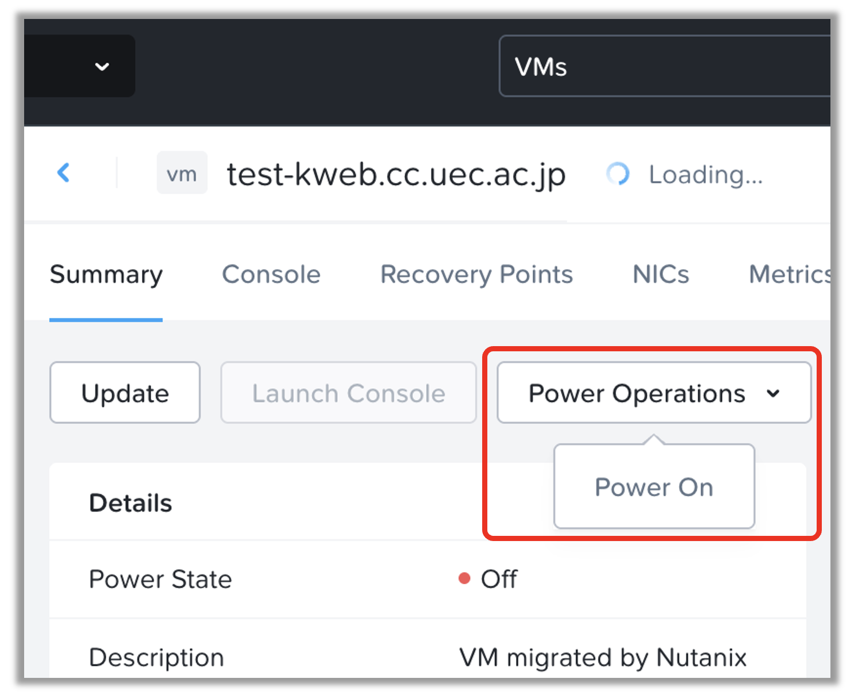
Task: Show the Metrics tab
Action: (x=790, y=275)
